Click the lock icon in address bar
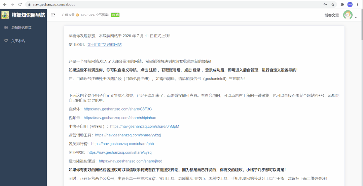This screenshot has height=186, width=363. [29, 4]
